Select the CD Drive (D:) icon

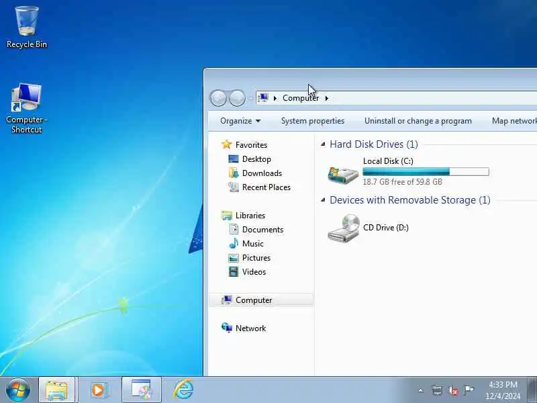344,228
